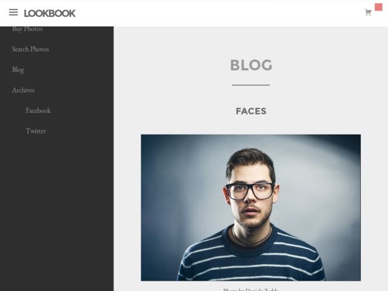The width and height of the screenshot is (388, 291).
Task: Click the red cart badge indicator
Action: pos(378,7)
